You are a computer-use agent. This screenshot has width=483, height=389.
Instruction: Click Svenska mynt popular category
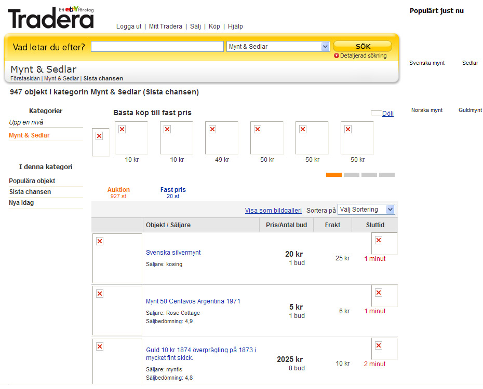[427, 63]
